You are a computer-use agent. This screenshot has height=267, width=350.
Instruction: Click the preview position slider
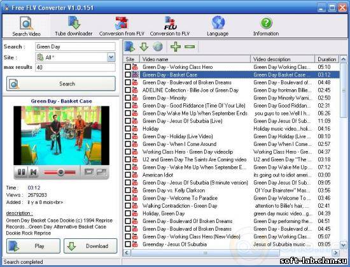pyautogui.click(x=60, y=172)
